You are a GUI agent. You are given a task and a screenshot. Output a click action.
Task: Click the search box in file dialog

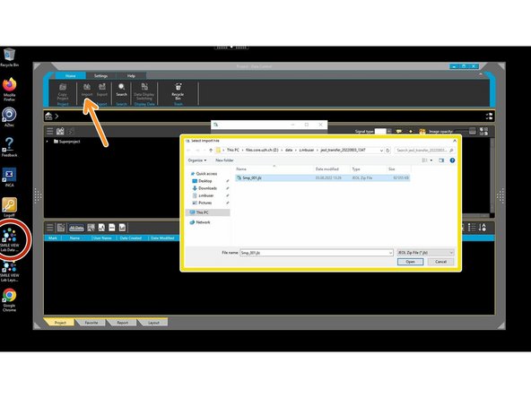[x=424, y=150]
